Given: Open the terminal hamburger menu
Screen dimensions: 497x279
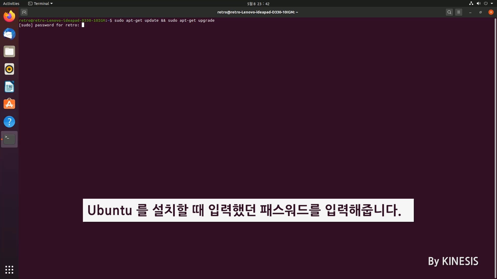Looking at the screenshot, I should [459, 12].
